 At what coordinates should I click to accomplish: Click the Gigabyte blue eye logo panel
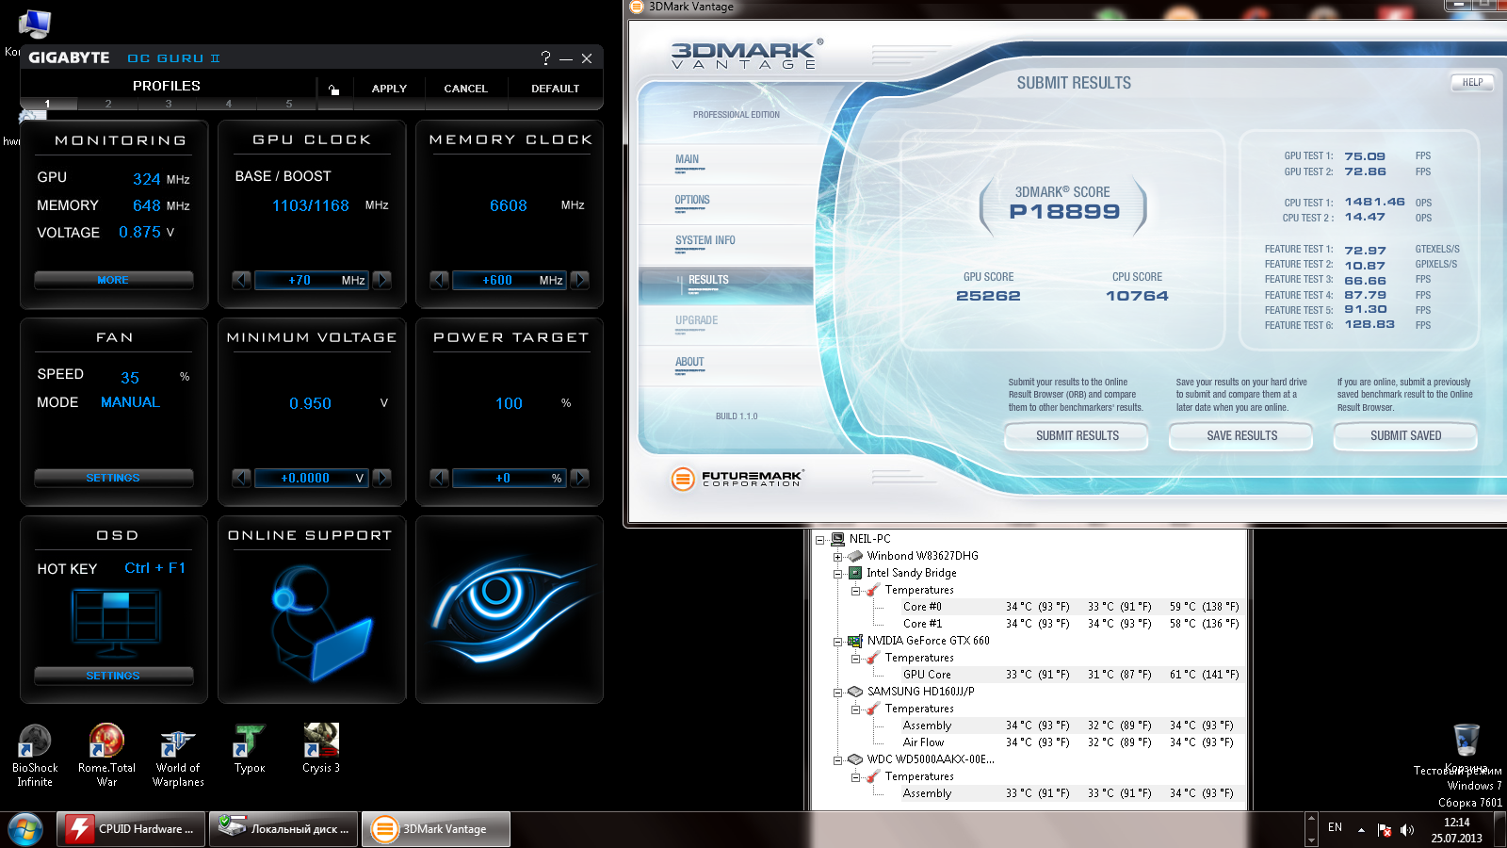(x=510, y=609)
